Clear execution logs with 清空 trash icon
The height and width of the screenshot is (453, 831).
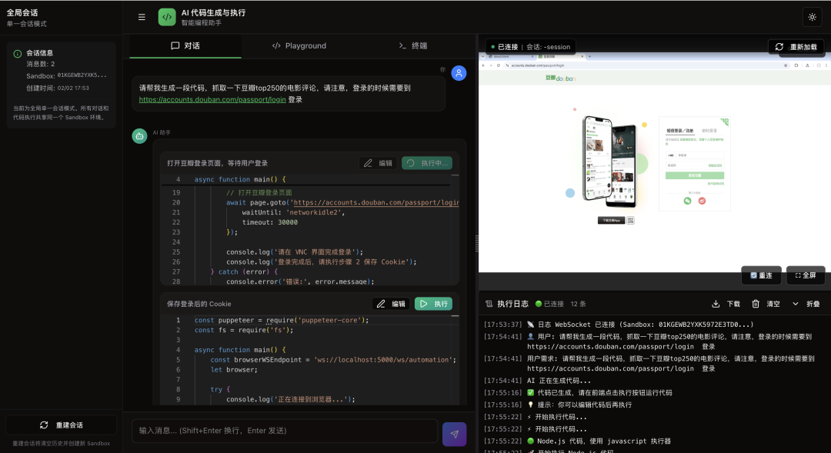[x=756, y=304]
